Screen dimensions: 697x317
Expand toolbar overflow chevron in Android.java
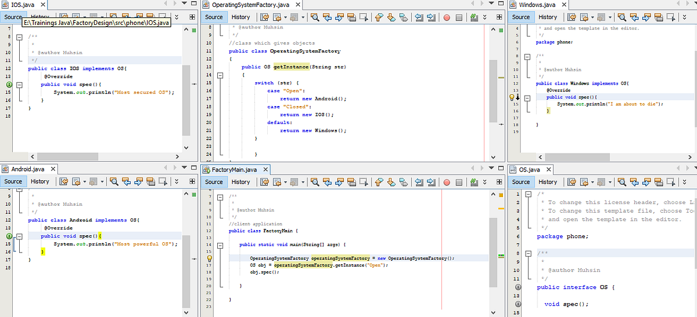point(177,181)
